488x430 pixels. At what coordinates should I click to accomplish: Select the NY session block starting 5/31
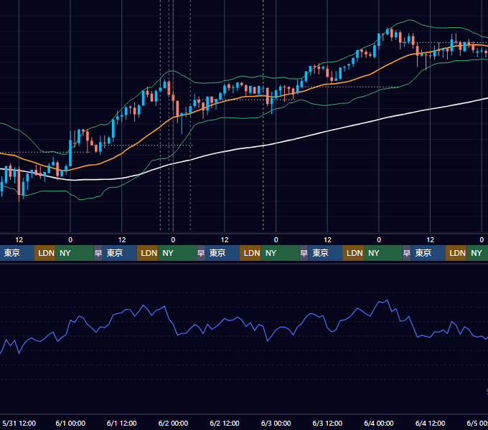pos(75,253)
